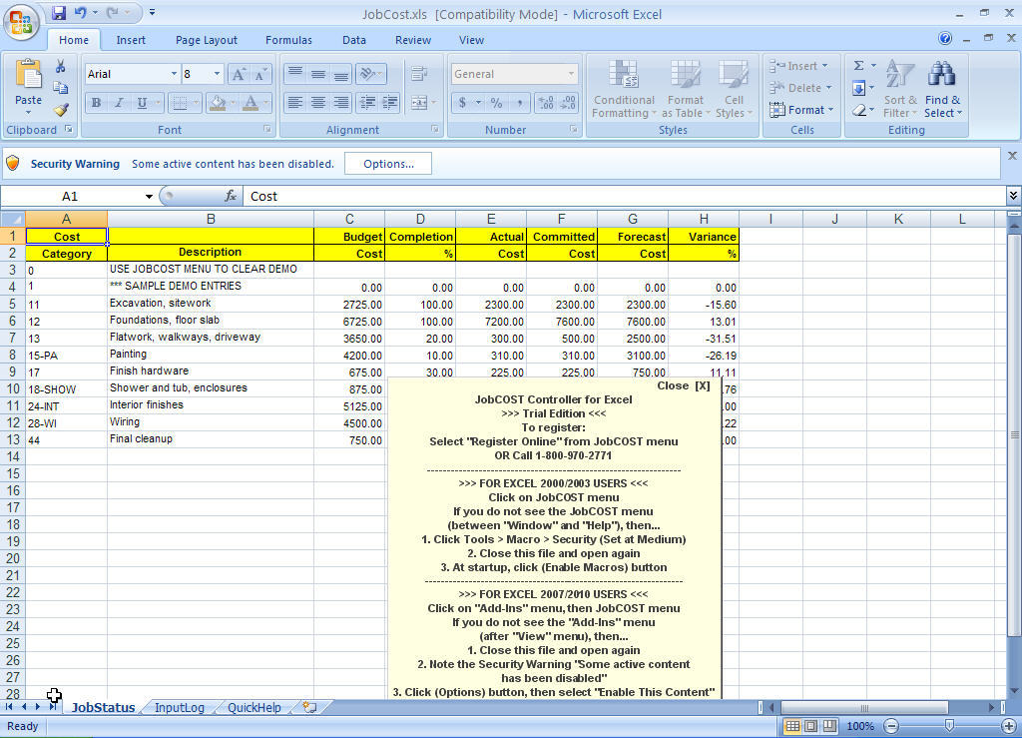Image resolution: width=1022 pixels, height=738 pixels.
Task: Switch to the InputLog sheet tab
Action: 180,707
